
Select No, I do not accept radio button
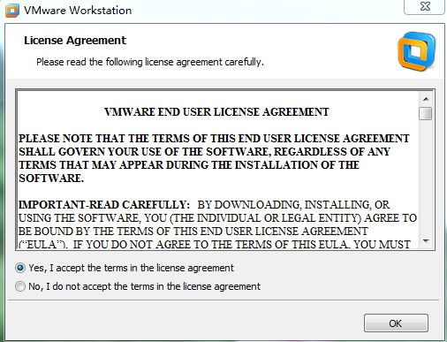pos(20,286)
